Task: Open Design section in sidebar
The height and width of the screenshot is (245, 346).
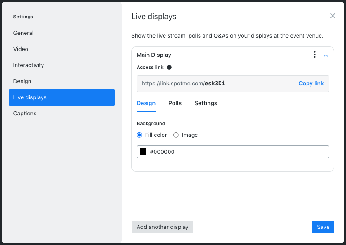Action: [x=62, y=81]
